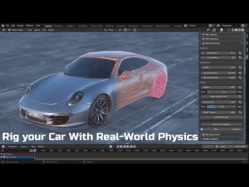249x187 pixels.
Task: Open the viewport Object menu
Action: [51, 30]
